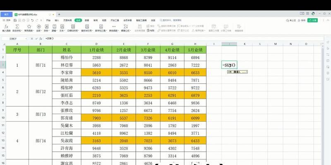Click the Home tab button at far left
This screenshot has height=165, width=331.
(x=6, y=14)
